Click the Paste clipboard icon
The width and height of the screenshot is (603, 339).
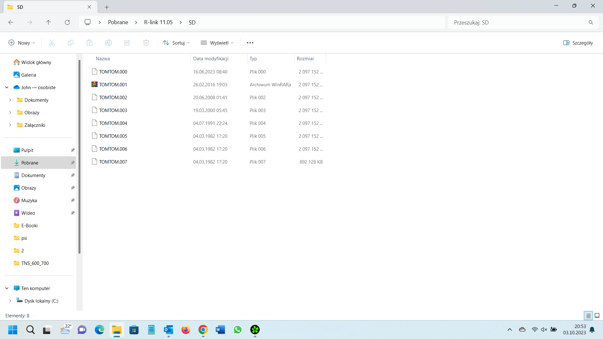(90, 43)
